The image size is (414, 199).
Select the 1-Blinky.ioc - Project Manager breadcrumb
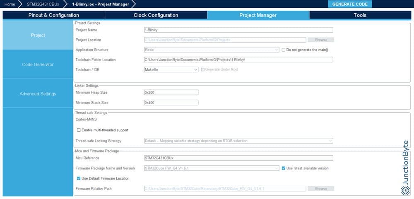pyautogui.click(x=101, y=4)
